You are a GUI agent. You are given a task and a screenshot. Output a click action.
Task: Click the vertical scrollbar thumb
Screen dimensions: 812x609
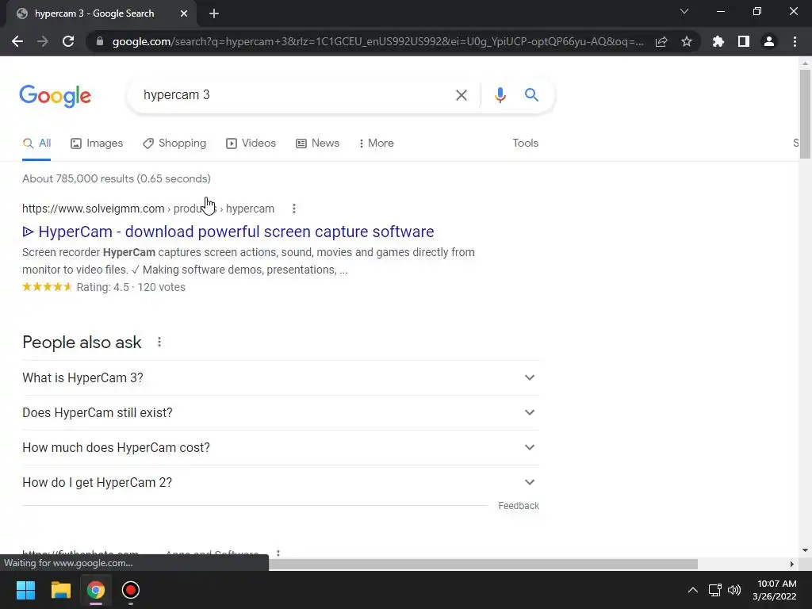pos(804,114)
